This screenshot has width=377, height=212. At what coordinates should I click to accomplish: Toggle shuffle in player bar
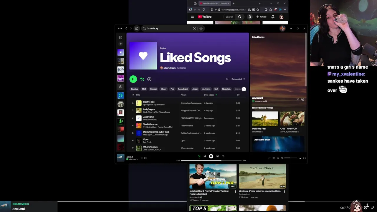tap(199, 156)
